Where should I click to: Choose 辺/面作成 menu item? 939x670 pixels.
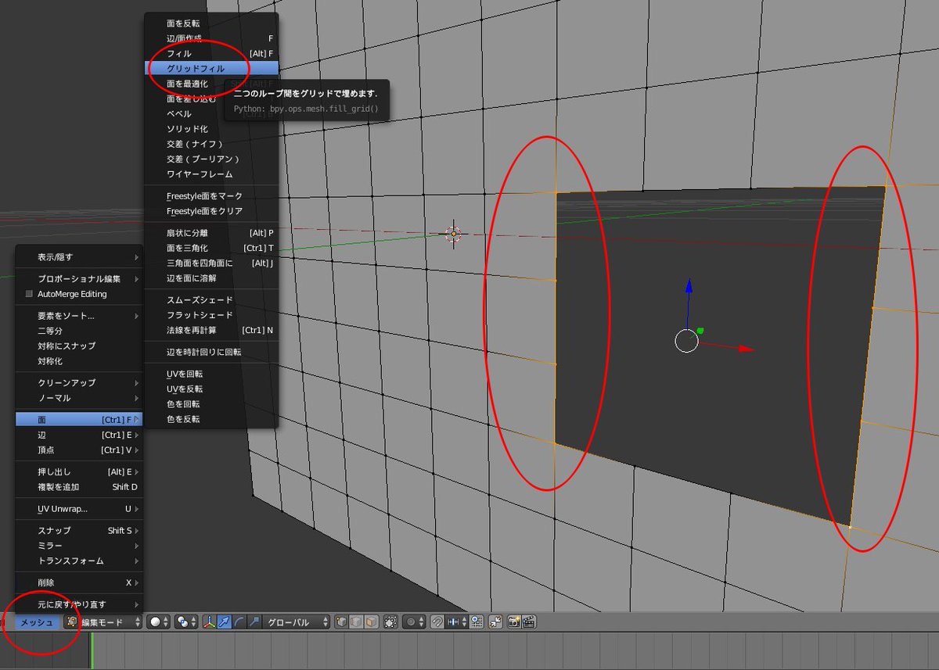[211, 38]
